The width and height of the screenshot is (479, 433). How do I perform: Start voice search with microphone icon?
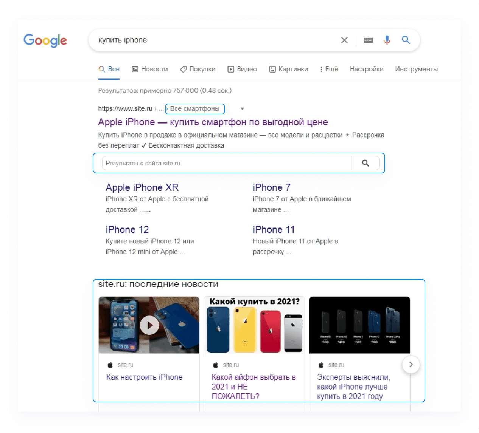pyautogui.click(x=387, y=40)
